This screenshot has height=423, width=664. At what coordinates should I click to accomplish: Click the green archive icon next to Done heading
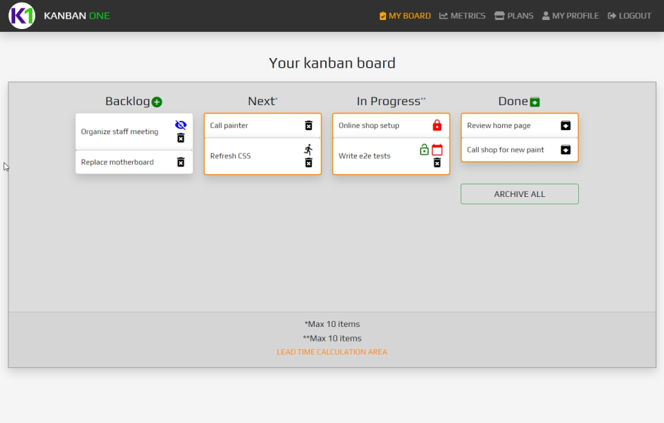534,101
